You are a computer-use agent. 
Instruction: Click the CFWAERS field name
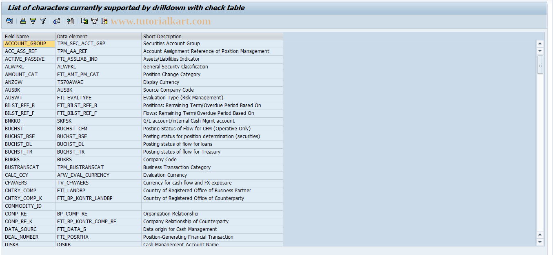tap(16, 183)
